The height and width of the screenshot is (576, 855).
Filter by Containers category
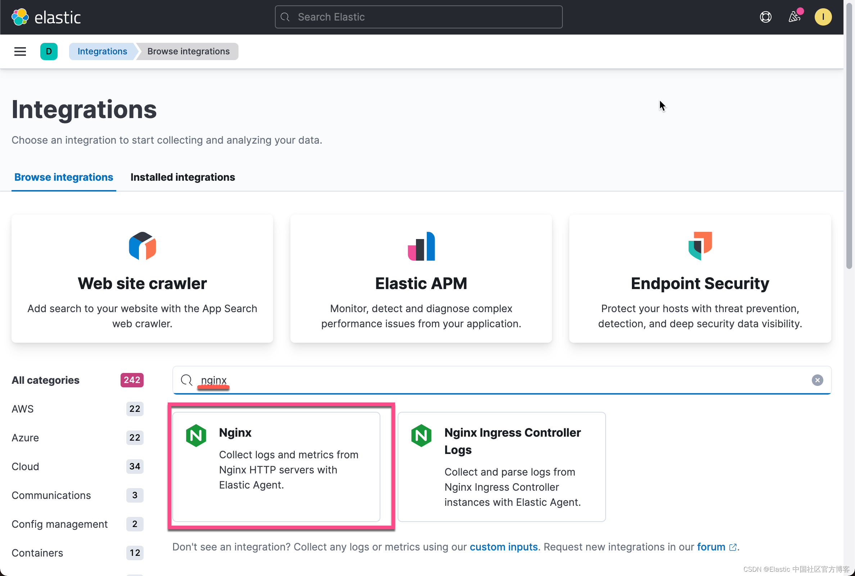tap(37, 553)
